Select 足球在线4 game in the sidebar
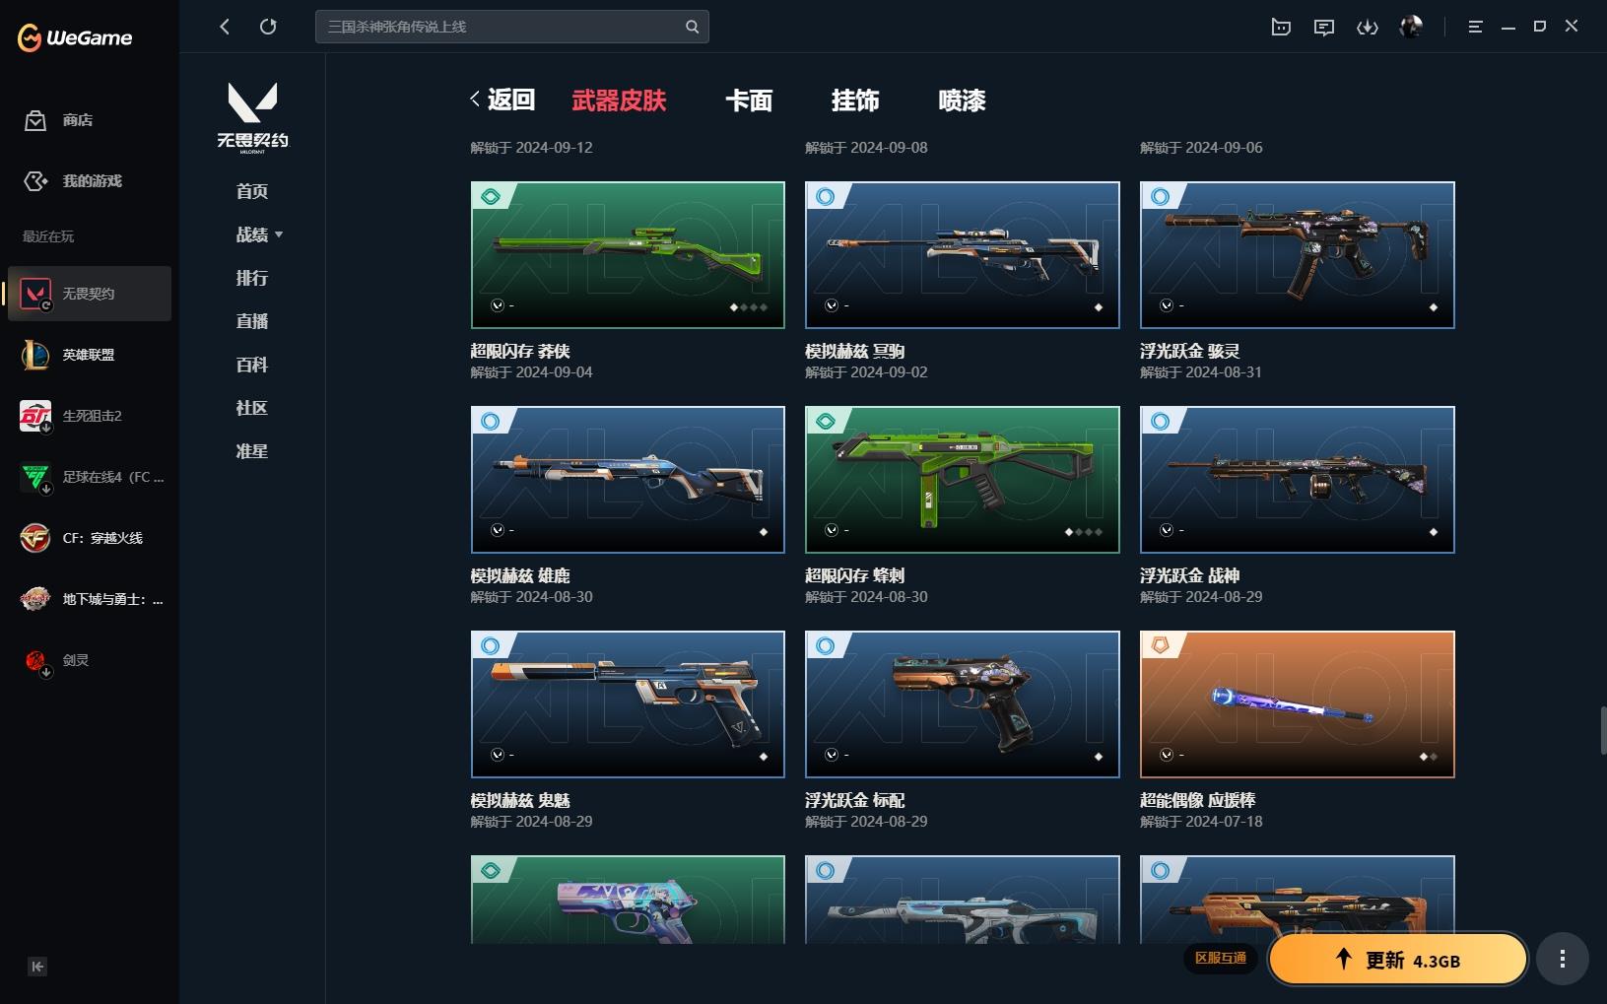The width and height of the screenshot is (1607, 1004). coord(90,477)
